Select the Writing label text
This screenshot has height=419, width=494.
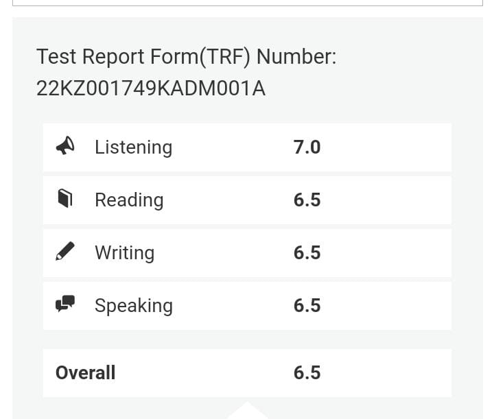(x=125, y=253)
